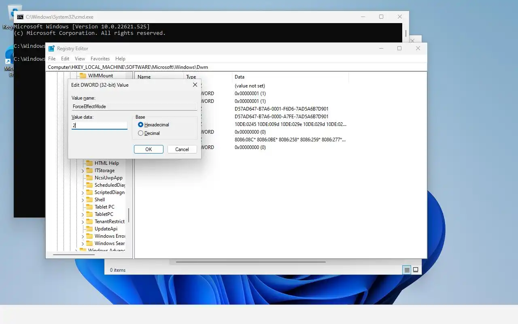Expand the Windows Error registry key
The width and height of the screenshot is (518, 324).
click(x=83, y=236)
